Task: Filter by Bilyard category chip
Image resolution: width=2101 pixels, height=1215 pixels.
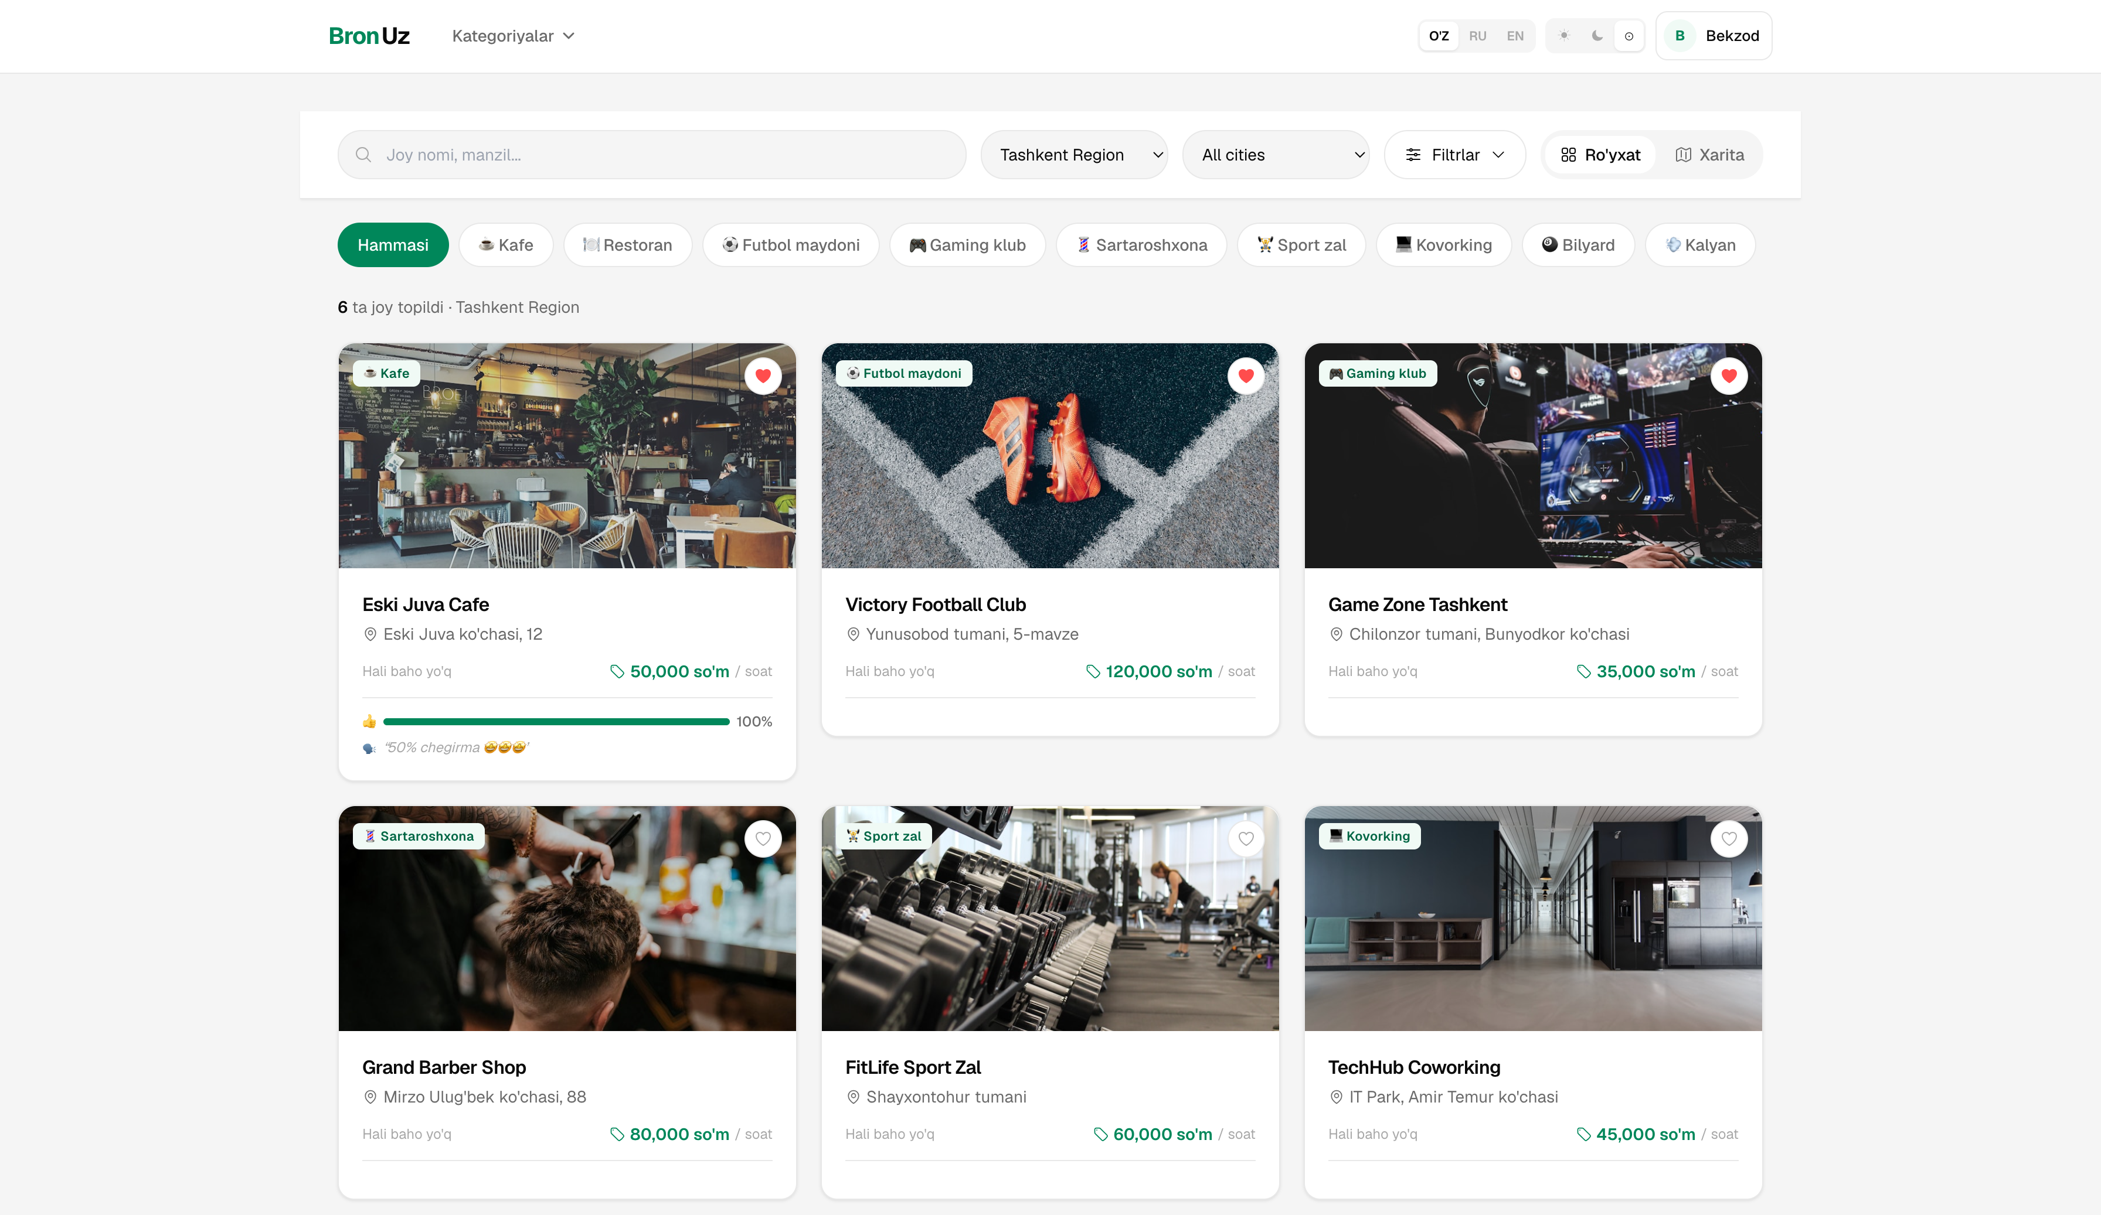Action: tap(1578, 245)
